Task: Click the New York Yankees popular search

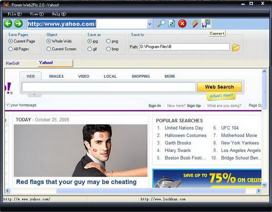Action: pyautogui.click(x=240, y=143)
